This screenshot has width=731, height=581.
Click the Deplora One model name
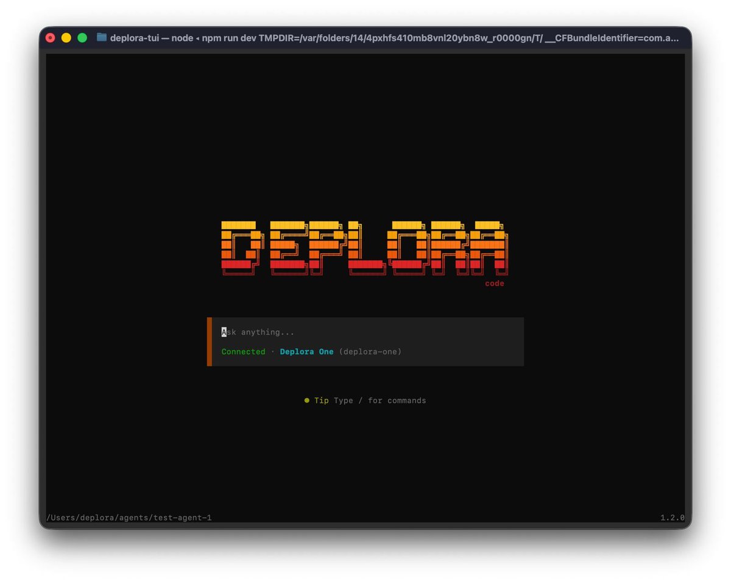click(306, 352)
